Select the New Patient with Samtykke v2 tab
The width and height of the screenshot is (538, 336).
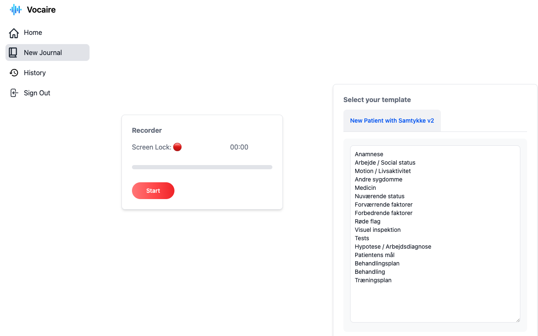pos(392,121)
